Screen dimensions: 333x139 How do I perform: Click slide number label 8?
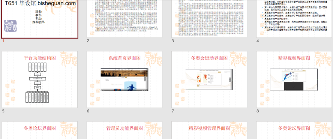point(258,111)
